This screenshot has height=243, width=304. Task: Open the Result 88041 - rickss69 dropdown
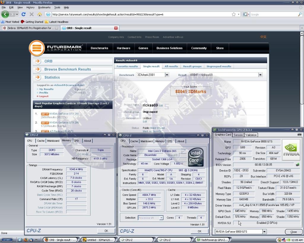pyautogui.click(x=260, y=75)
